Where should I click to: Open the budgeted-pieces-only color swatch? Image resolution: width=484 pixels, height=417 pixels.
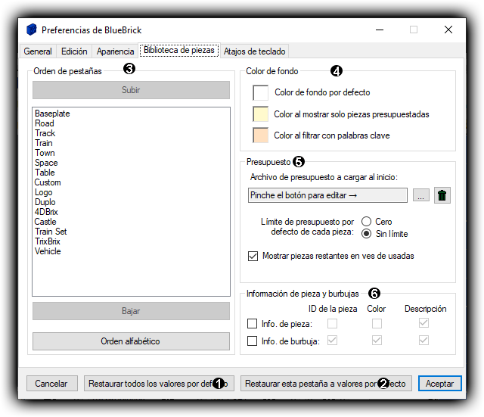click(260, 114)
